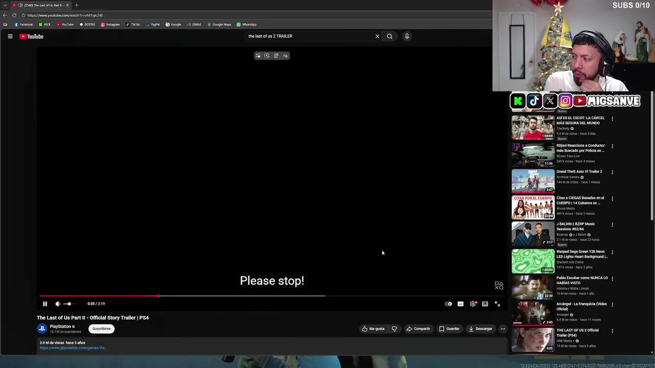Switch to theater mode
Image resolution: width=655 pixels, height=368 pixels.
point(485,304)
